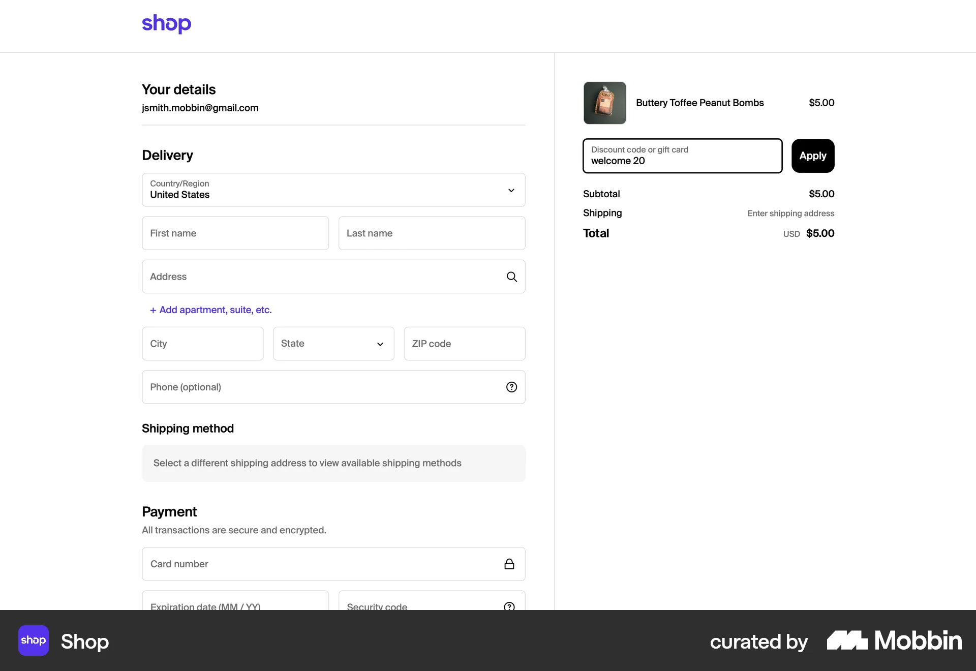976x671 pixels.
Task: Expand the shipping country selector chevron
Action: (511, 190)
